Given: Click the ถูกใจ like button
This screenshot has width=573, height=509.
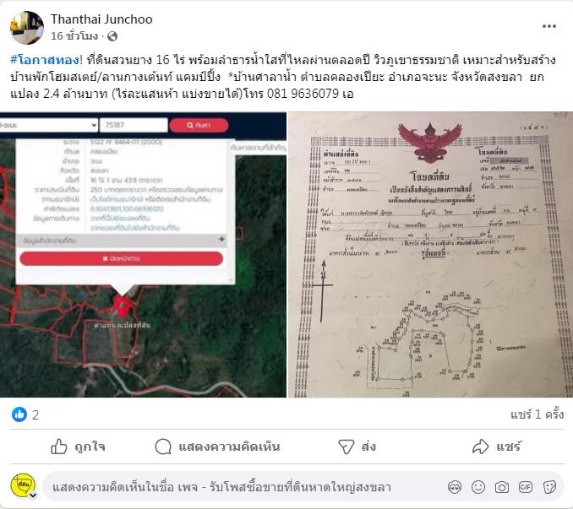Looking at the screenshot, I should click(x=79, y=447).
